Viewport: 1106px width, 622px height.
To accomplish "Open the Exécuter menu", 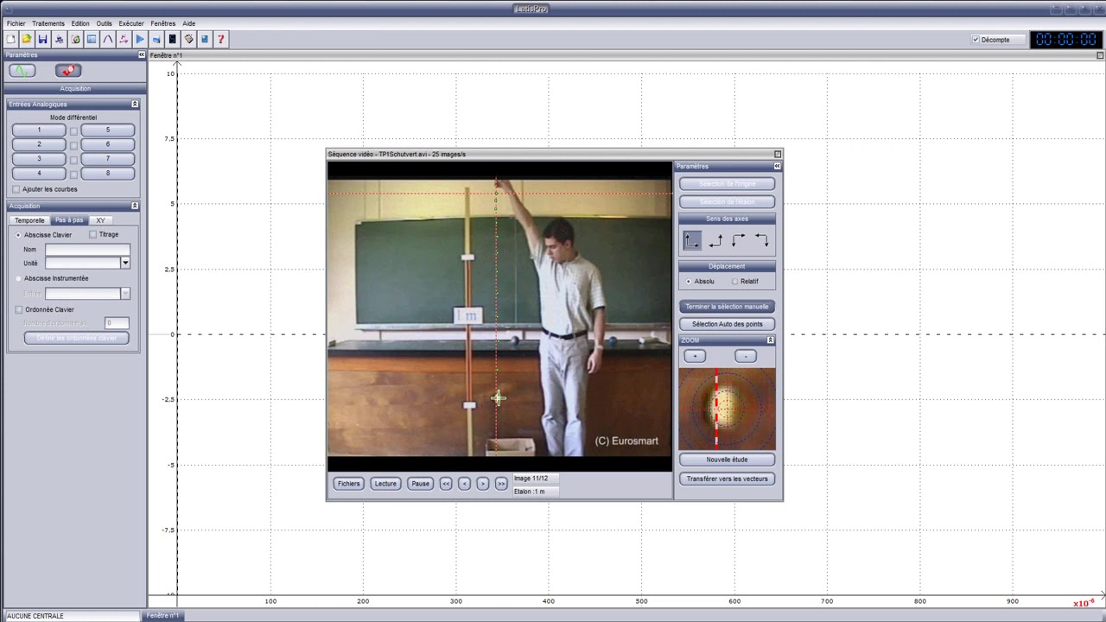I will (131, 23).
